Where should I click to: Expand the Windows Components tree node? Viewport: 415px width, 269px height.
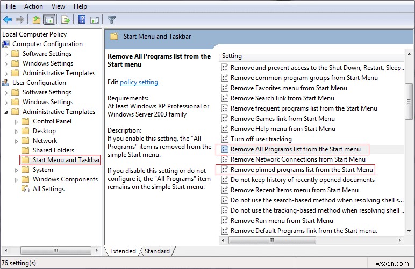coord(17,180)
